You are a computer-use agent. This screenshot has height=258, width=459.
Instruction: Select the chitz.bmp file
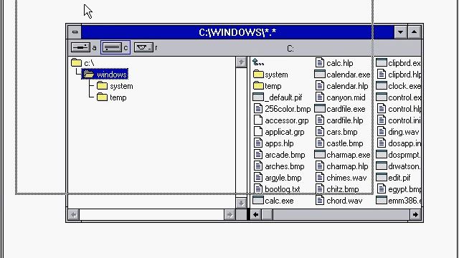click(337, 189)
